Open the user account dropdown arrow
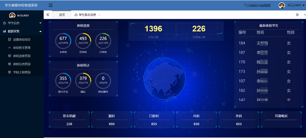 pos(304,5)
